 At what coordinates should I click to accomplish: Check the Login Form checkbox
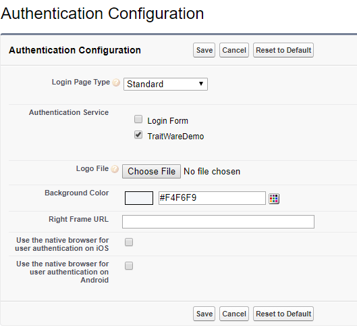pos(138,119)
